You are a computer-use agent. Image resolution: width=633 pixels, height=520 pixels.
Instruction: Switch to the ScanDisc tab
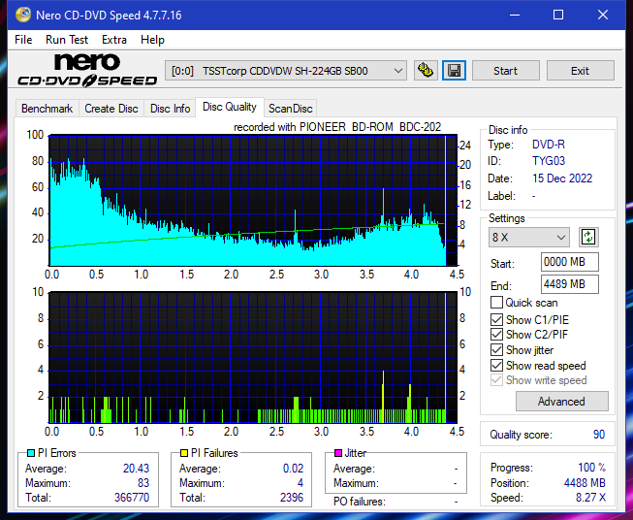290,109
